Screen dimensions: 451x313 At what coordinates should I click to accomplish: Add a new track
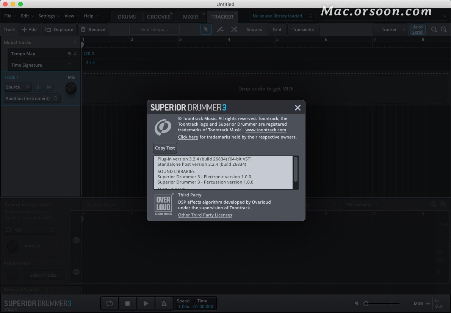[29, 29]
